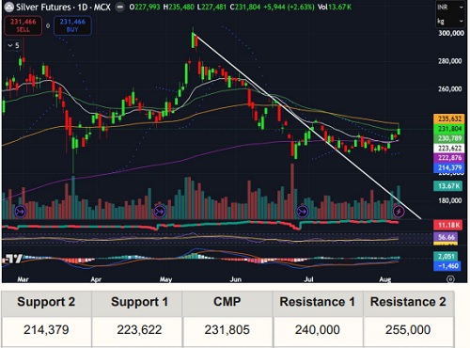Click the purple 56.66 indicator label
This screenshot has height=348, width=470.
click(x=446, y=237)
